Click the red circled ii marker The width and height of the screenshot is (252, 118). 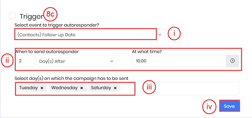point(7,61)
